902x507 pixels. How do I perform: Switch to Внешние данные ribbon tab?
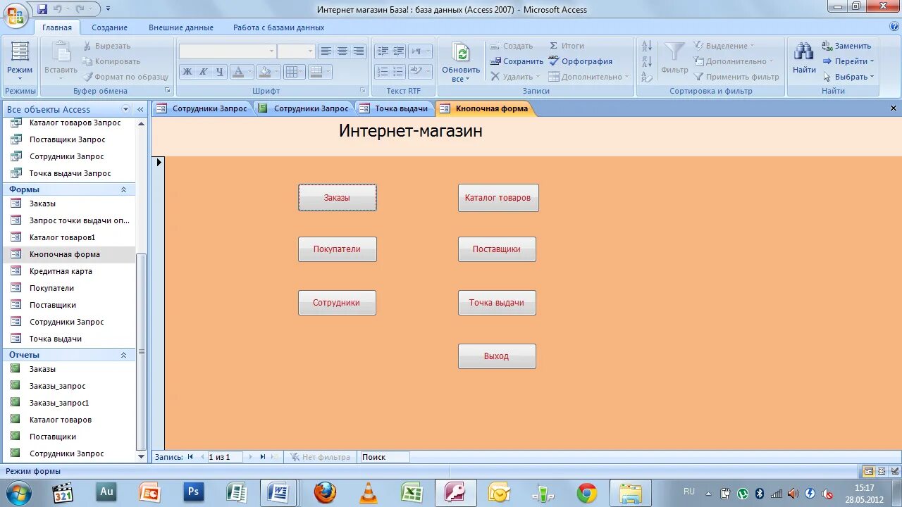tap(180, 27)
